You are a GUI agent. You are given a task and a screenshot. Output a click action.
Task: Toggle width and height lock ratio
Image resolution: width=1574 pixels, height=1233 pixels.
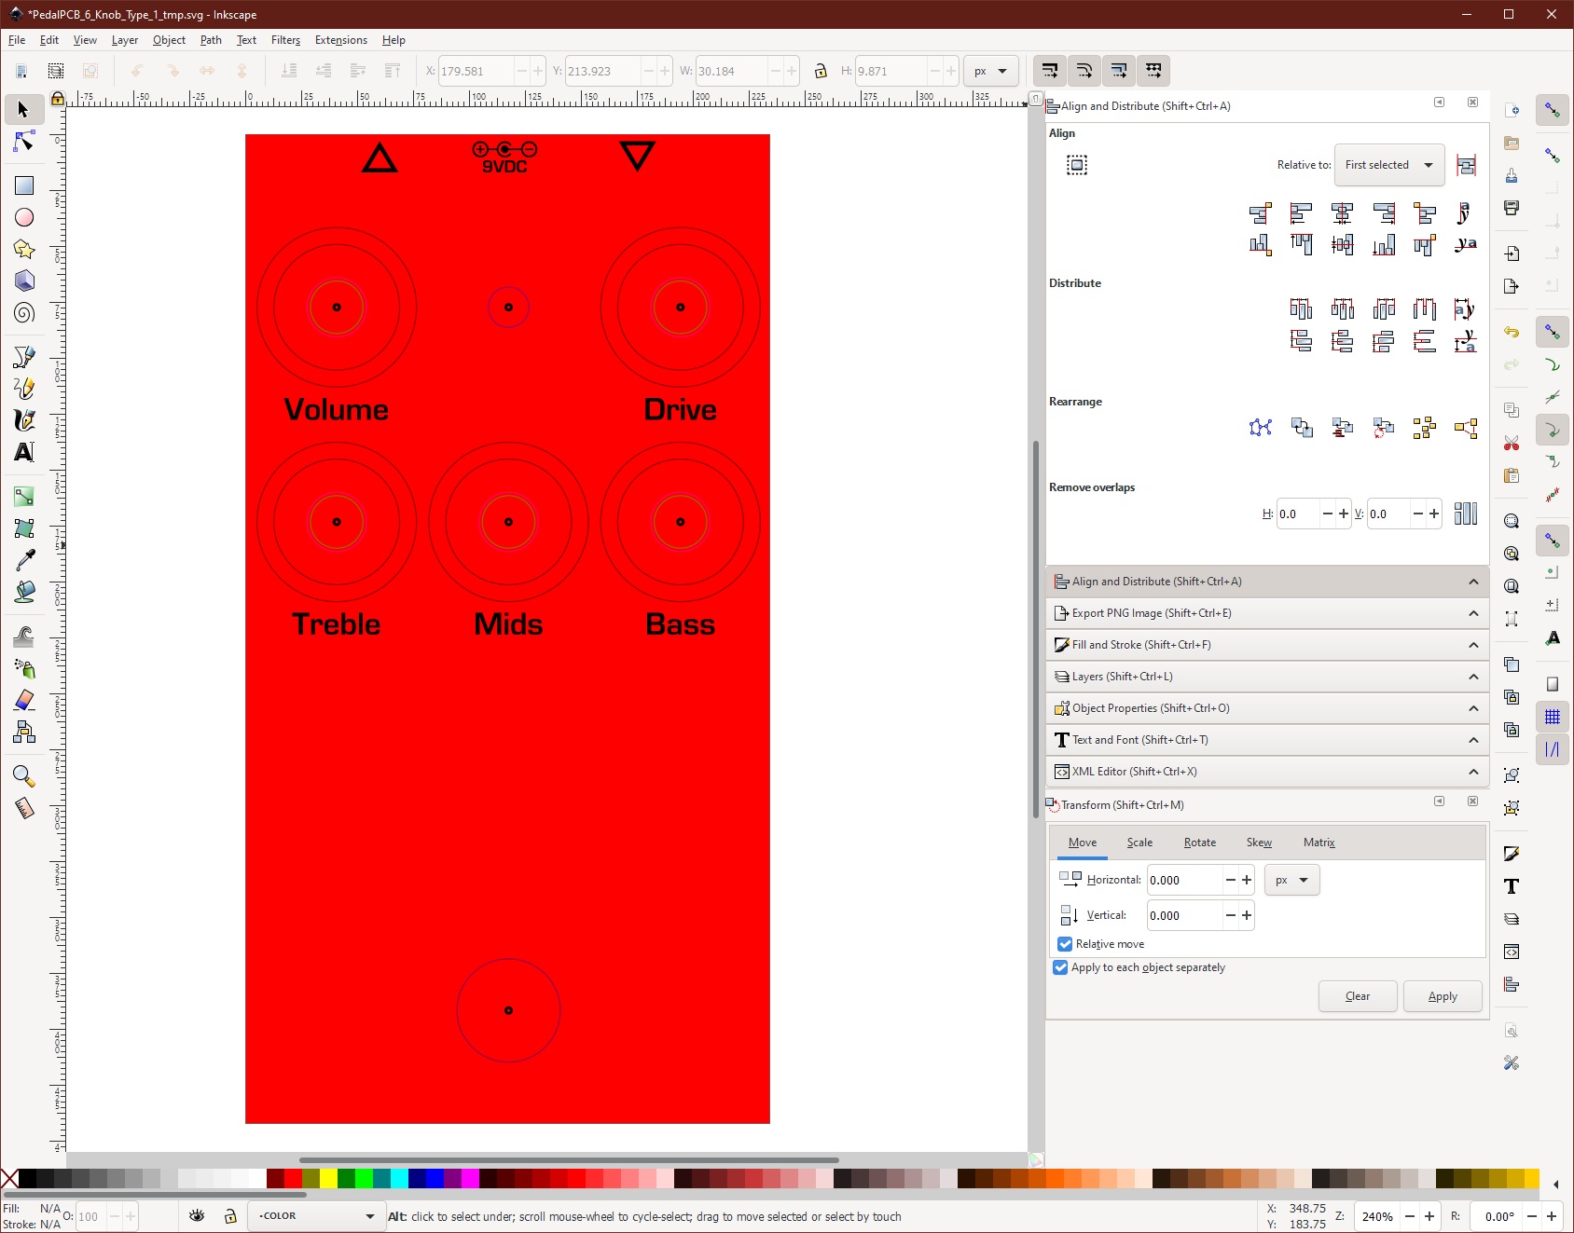click(x=821, y=71)
